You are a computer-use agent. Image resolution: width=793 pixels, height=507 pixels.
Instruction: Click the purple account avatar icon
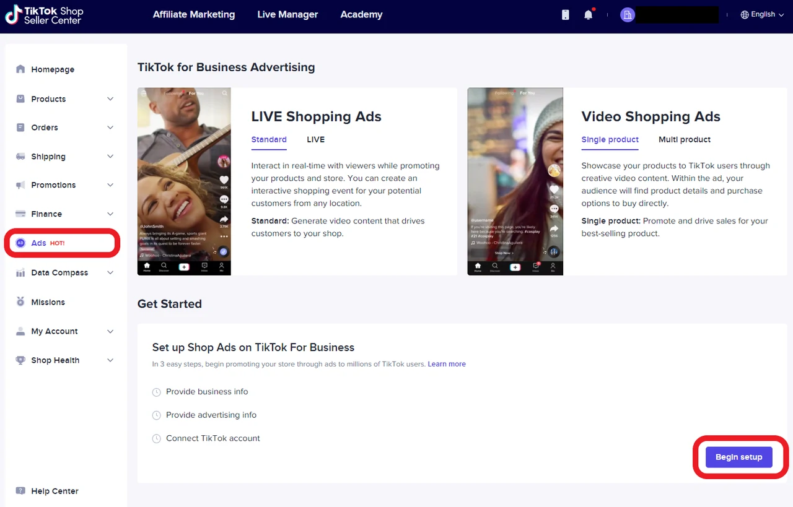coord(628,15)
